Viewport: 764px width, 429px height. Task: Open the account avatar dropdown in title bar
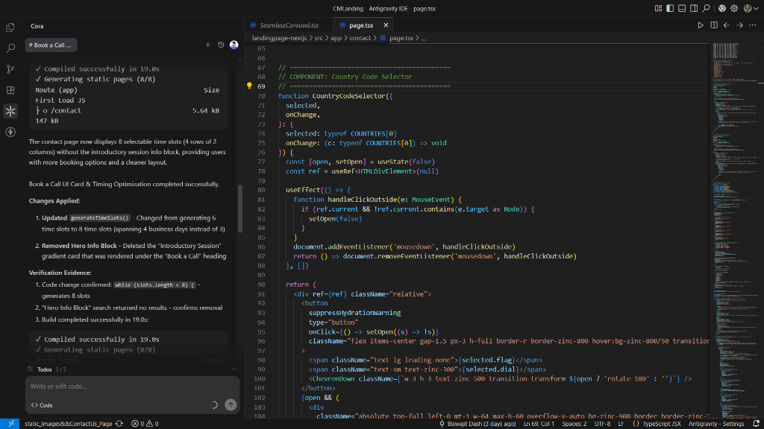pyautogui.click(x=751, y=8)
